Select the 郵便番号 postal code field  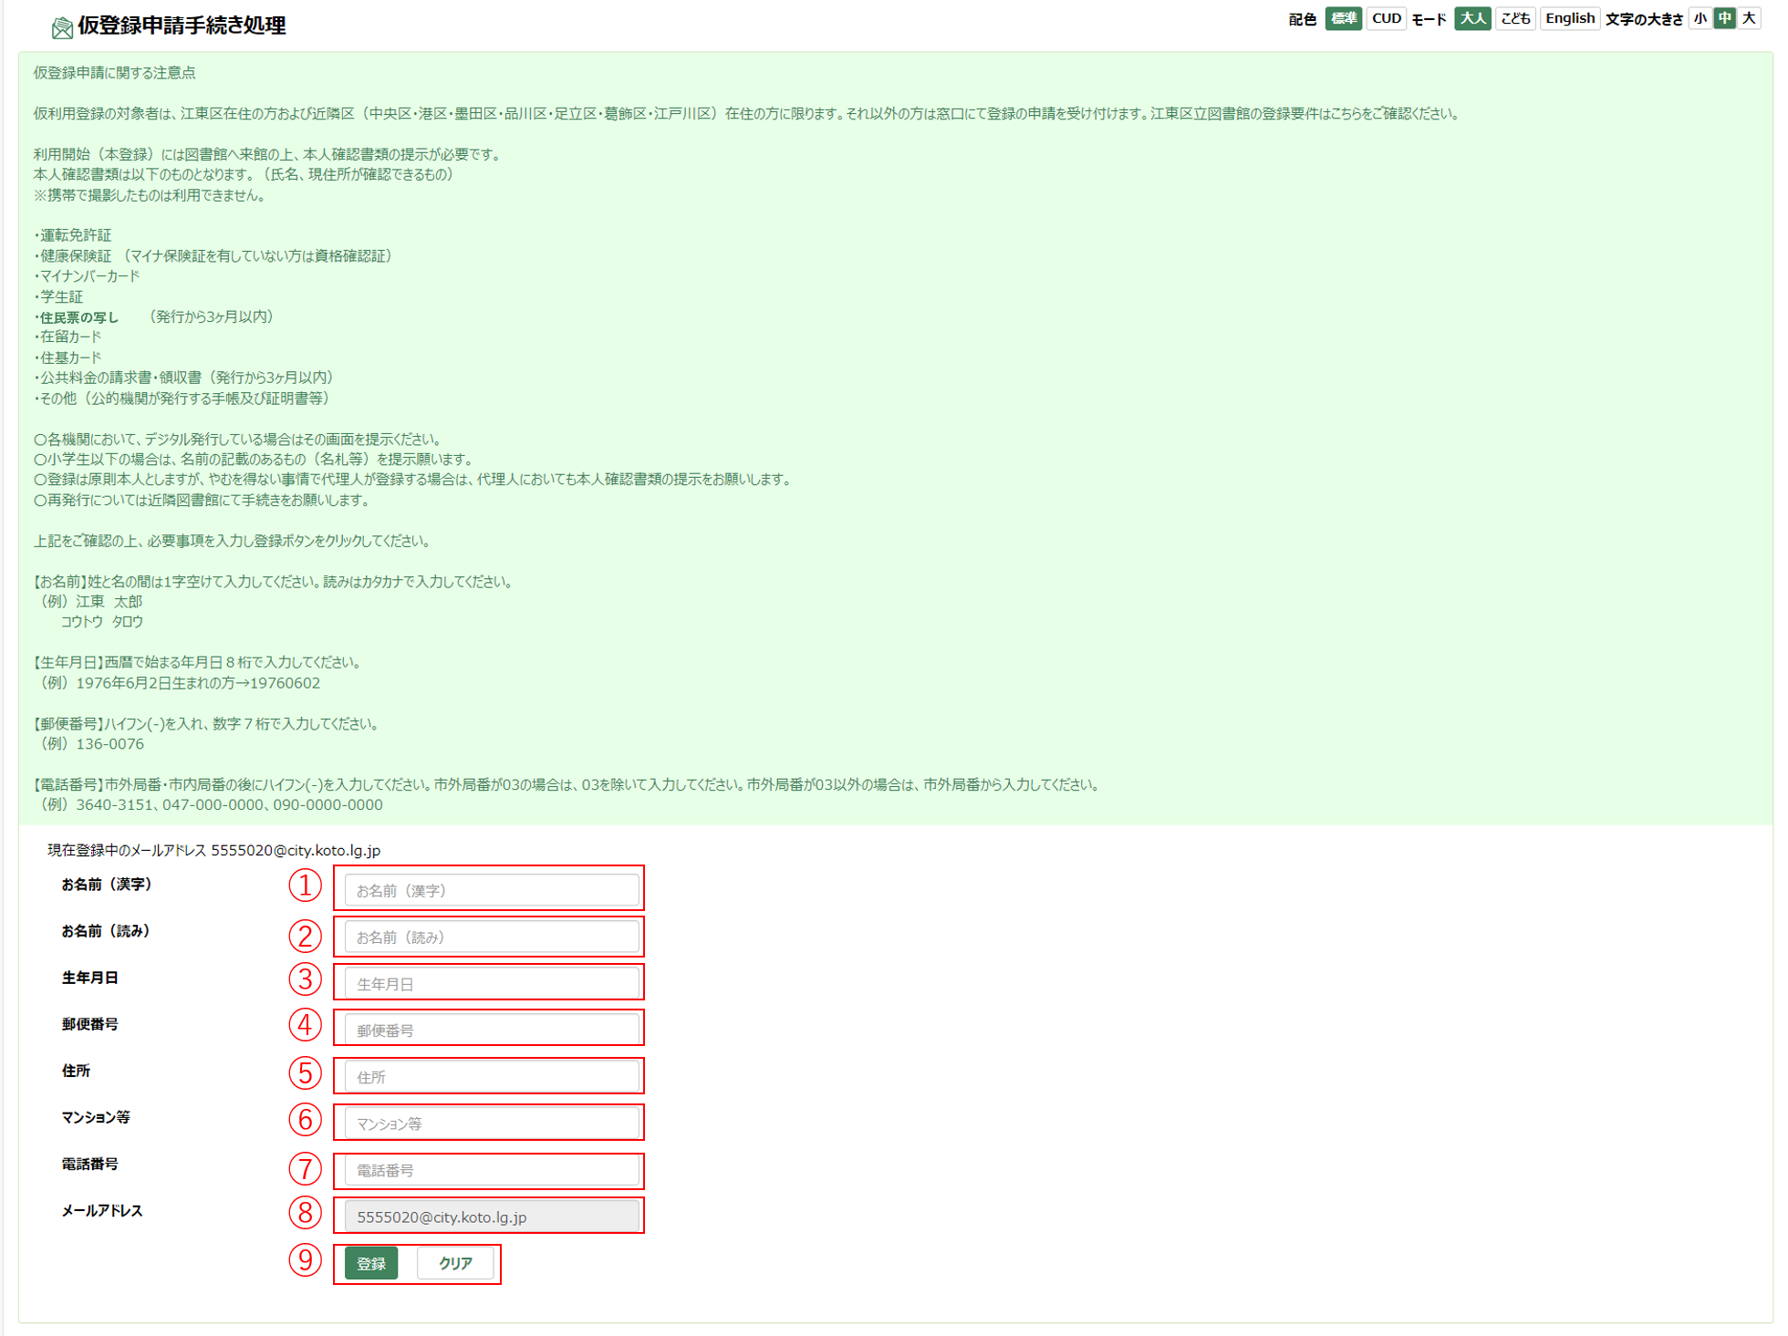click(x=491, y=1030)
